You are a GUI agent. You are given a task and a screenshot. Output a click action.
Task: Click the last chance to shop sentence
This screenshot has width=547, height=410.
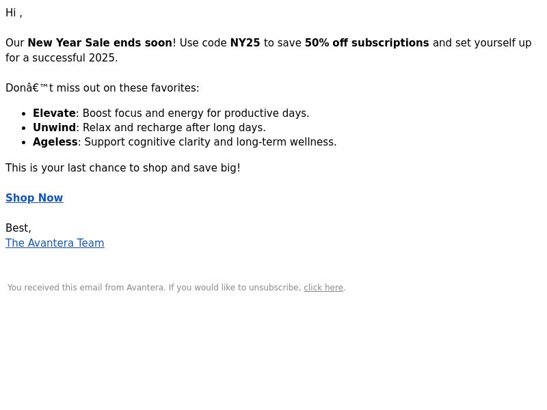click(x=123, y=168)
